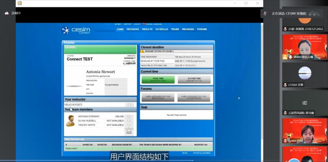Open the Schedule tab in navigation
Screen dimensions: 328x162
coord(161,29)
